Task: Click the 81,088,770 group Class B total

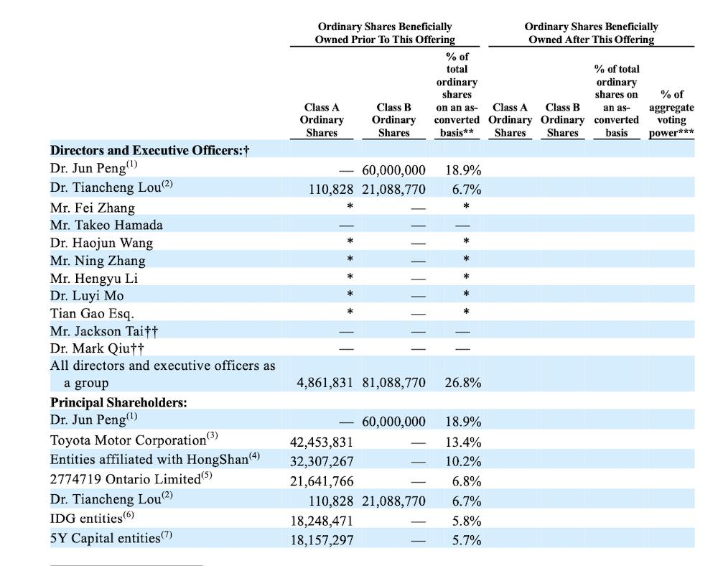Action: point(393,383)
